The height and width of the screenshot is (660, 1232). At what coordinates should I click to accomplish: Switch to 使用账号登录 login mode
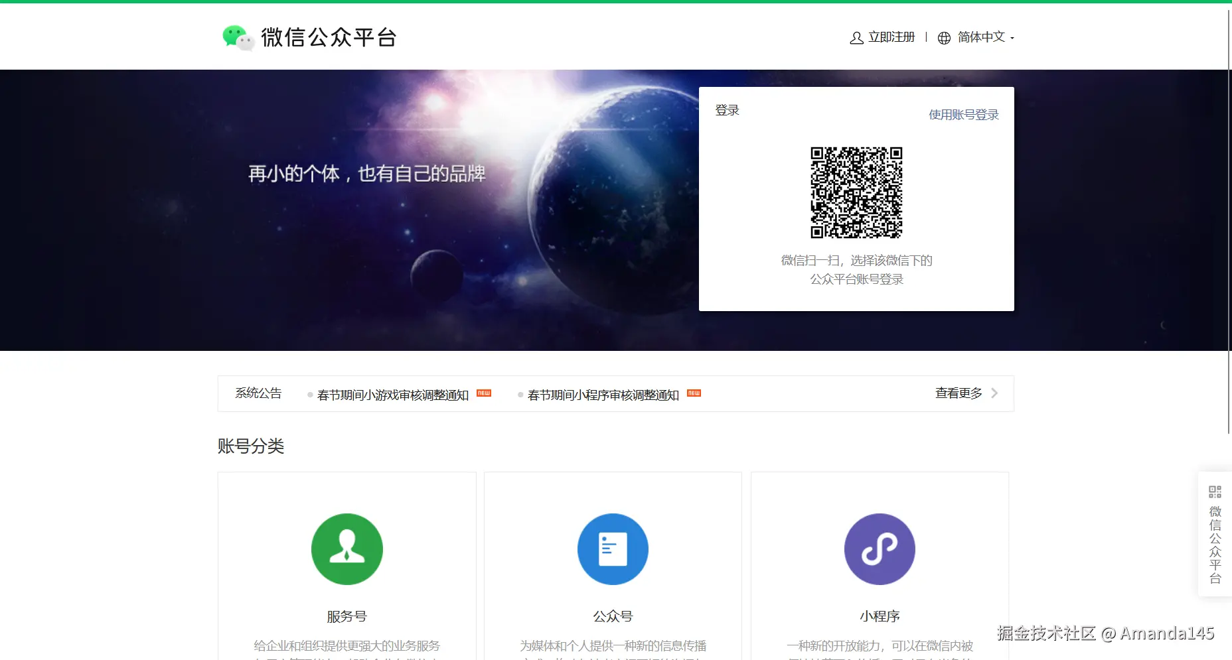click(x=963, y=114)
